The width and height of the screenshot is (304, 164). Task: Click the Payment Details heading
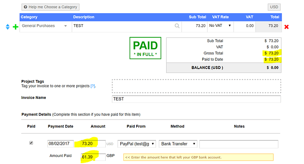[36, 114]
